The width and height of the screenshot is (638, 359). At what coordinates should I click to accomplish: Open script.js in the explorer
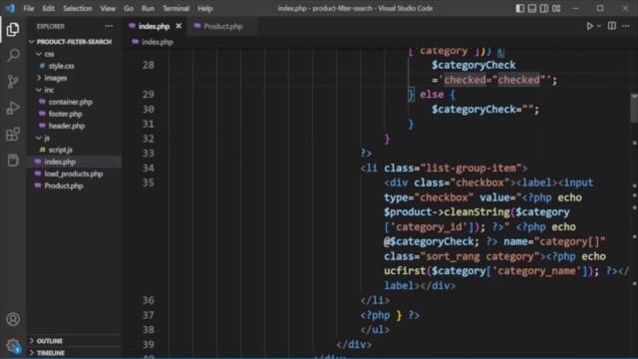(74, 150)
